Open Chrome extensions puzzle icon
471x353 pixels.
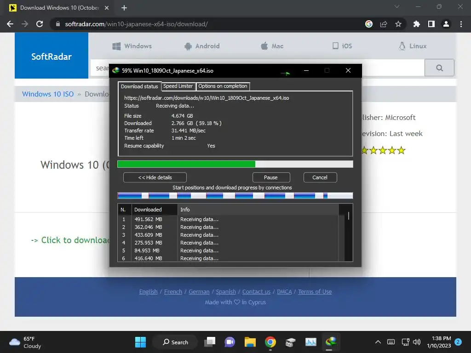point(417,24)
